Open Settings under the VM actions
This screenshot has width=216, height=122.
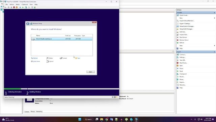[182, 57]
